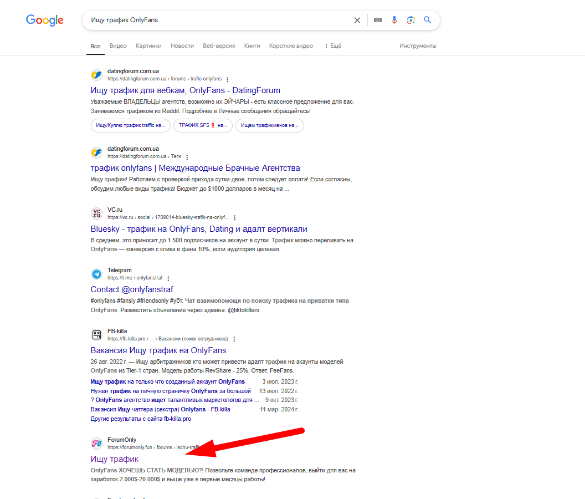
Task: Click the Google logo
Action: tap(45, 20)
